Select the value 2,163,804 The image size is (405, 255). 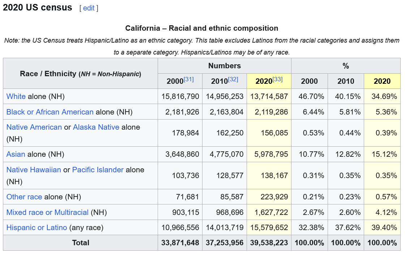[x=226, y=112]
